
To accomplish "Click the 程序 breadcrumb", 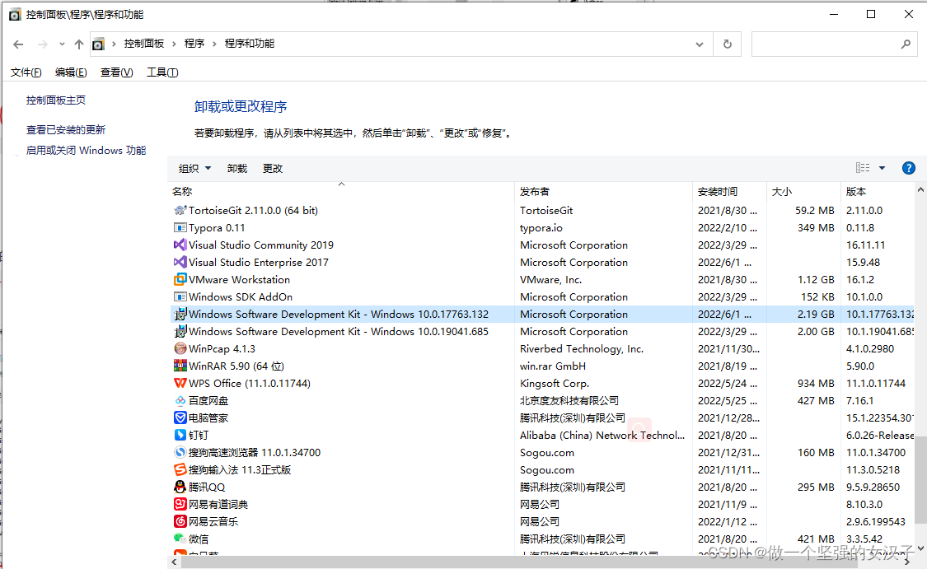I will pos(194,44).
